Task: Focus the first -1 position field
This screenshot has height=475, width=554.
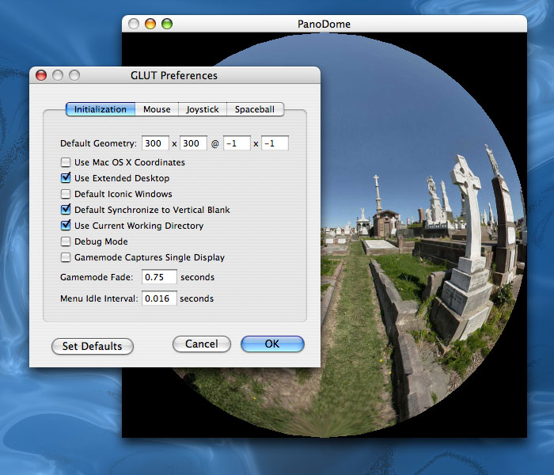Action: pos(237,143)
